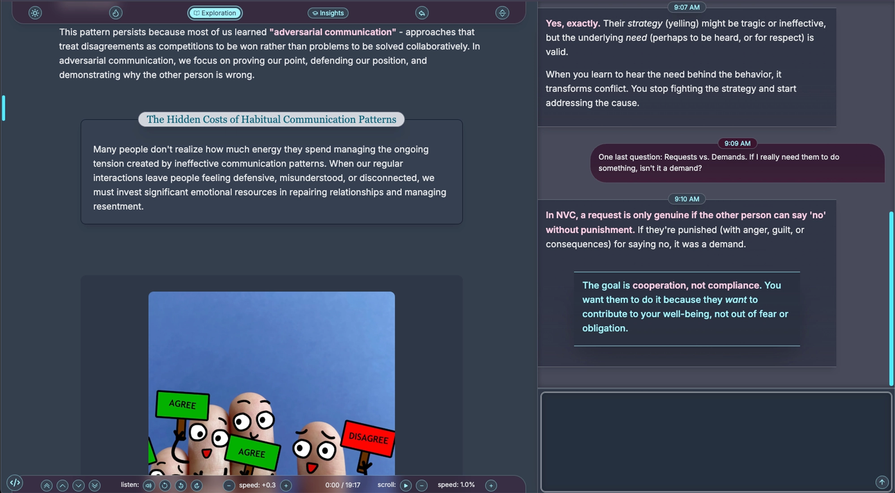This screenshot has width=895, height=493.
Task: Click the skip forward icon next to rewind
Action: point(197,485)
